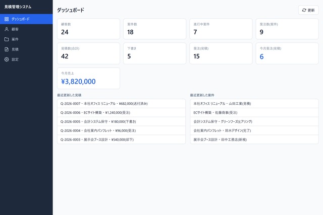The image size is (323, 215).
Task: Open project ECサイト構築・佐藤商事
Action: 254,113
